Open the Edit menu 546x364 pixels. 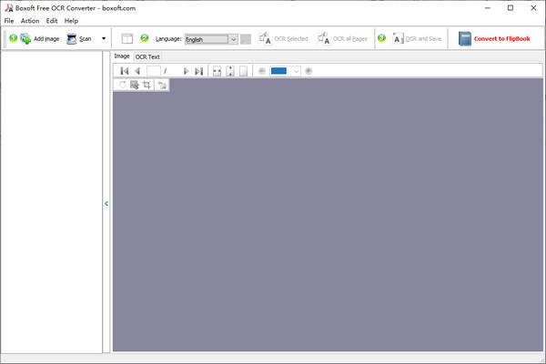pyautogui.click(x=52, y=21)
